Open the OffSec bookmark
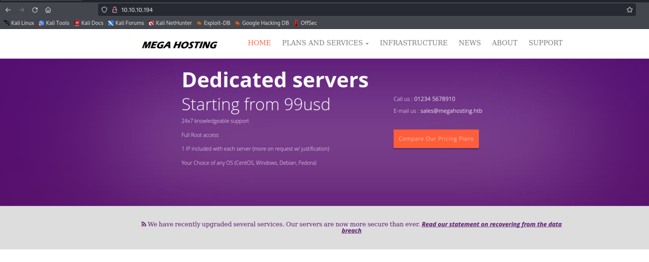The image size is (649, 262). pos(305,23)
